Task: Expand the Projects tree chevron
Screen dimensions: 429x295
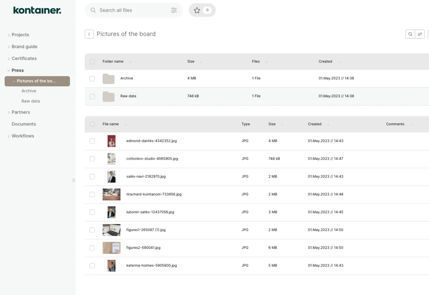Action: coord(9,35)
